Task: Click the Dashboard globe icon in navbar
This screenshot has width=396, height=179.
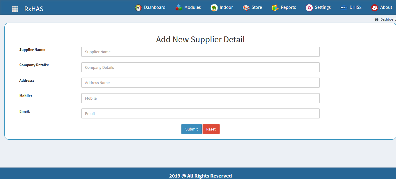Action: [x=138, y=7]
